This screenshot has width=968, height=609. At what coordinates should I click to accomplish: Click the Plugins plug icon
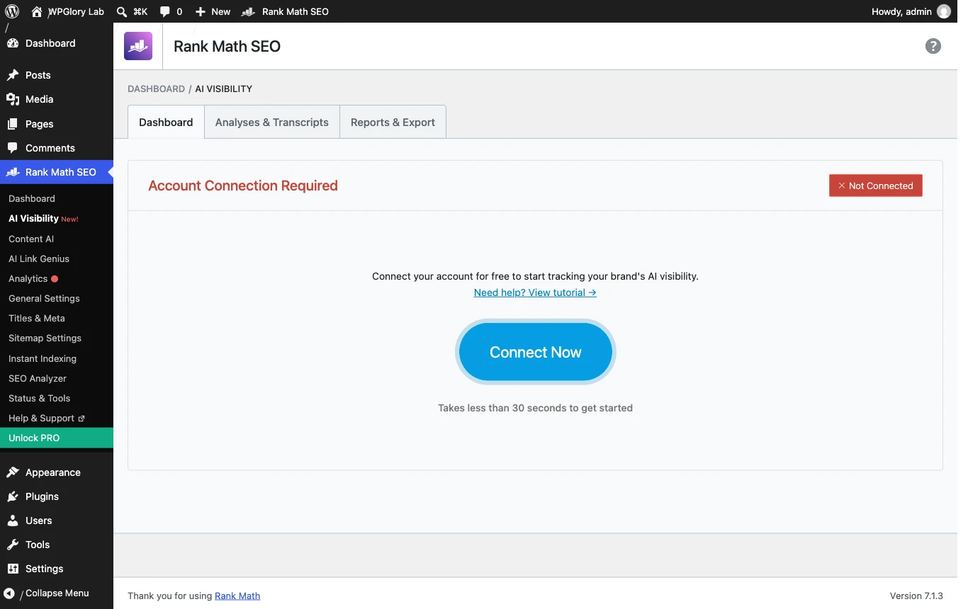click(x=13, y=496)
